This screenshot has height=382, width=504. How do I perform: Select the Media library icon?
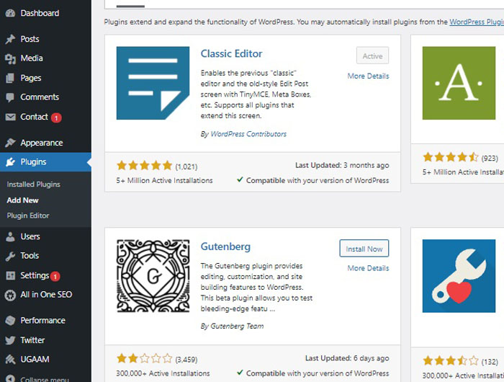(x=10, y=58)
